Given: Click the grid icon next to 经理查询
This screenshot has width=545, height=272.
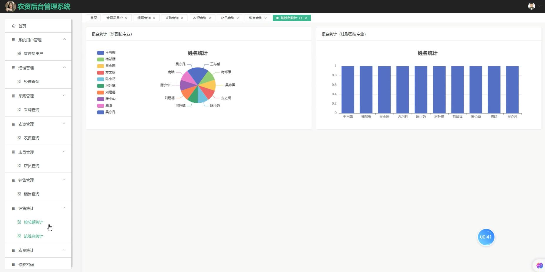Looking at the screenshot, I should [x=19, y=81].
